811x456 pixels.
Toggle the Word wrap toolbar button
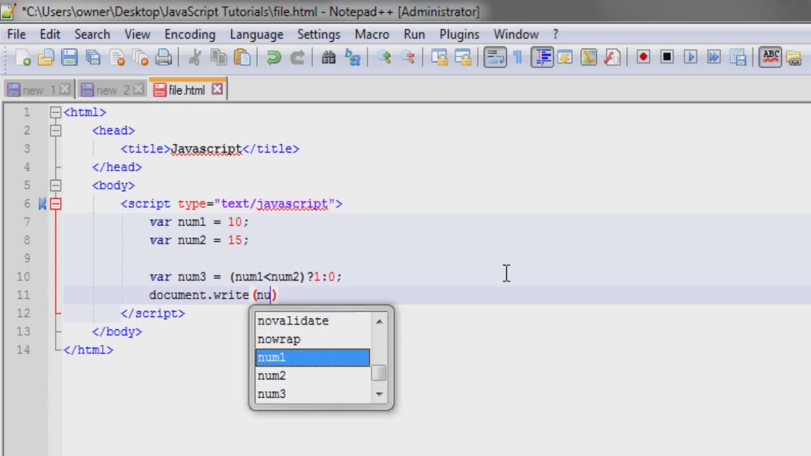coord(494,58)
